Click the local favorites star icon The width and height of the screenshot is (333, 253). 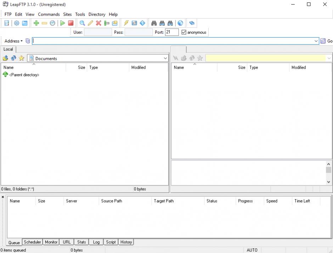(x=22, y=58)
